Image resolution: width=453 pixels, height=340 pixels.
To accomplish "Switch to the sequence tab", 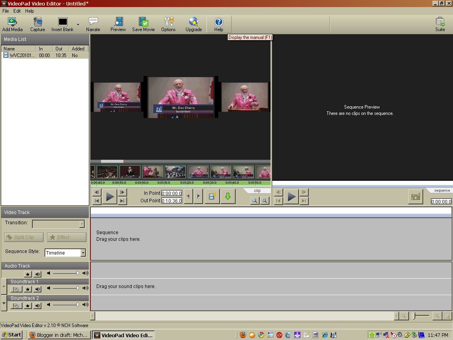I will [441, 190].
